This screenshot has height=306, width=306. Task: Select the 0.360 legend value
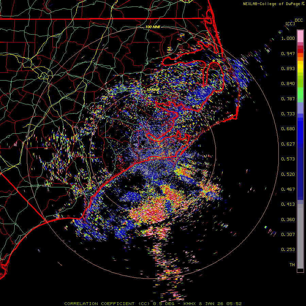(x=288, y=220)
